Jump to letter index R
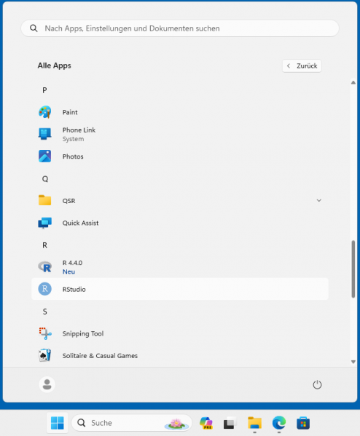 coord(44,245)
